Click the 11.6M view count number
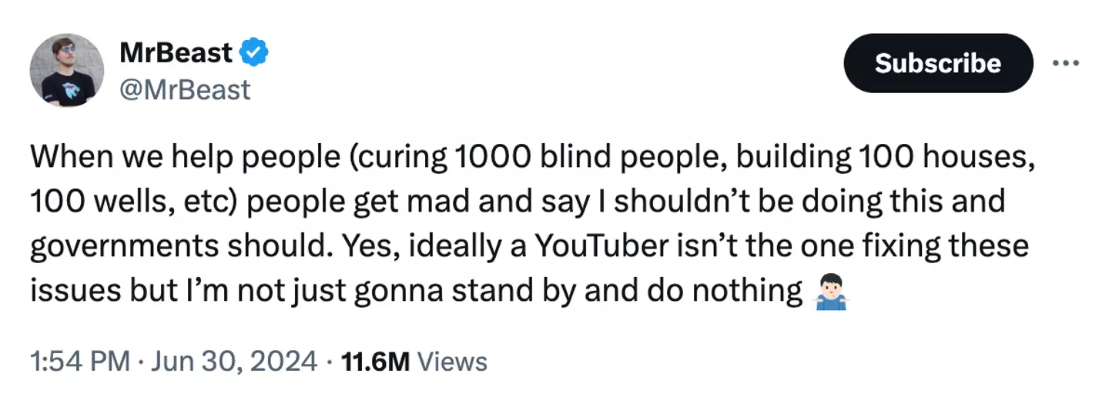 [x=374, y=361]
